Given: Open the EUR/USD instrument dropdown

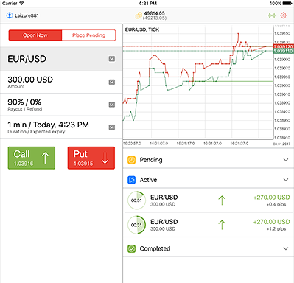Looking at the screenshot, I should pyautogui.click(x=112, y=59).
